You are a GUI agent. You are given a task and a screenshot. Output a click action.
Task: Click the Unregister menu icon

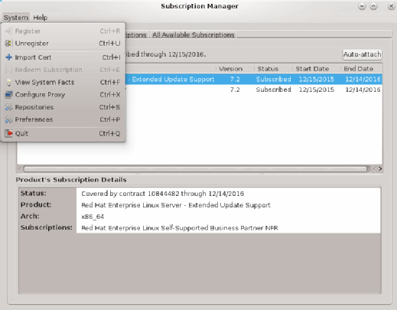pyautogui.click(x=8, y=44)
